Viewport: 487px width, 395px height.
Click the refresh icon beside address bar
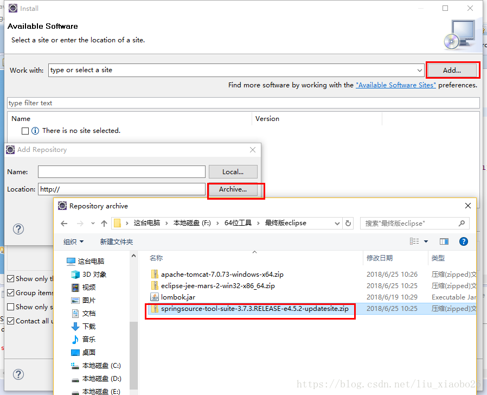[348, 224]
